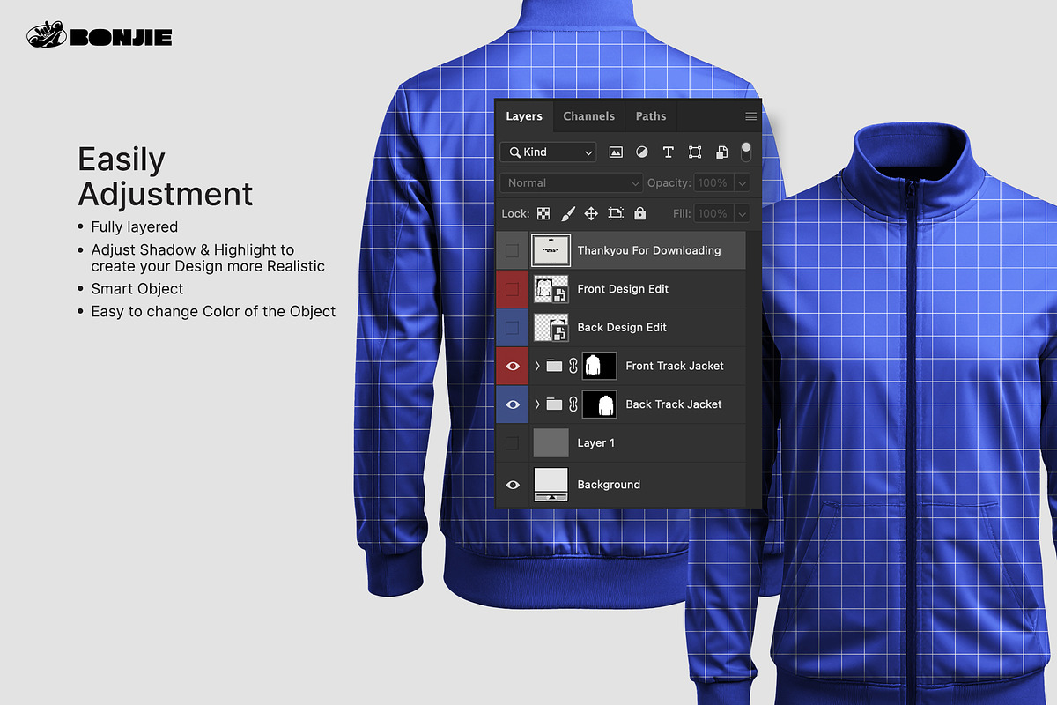The image size is (1057, 705).
Task: Turn layer filtering on or off switch
Action: (x=746, y=152)
